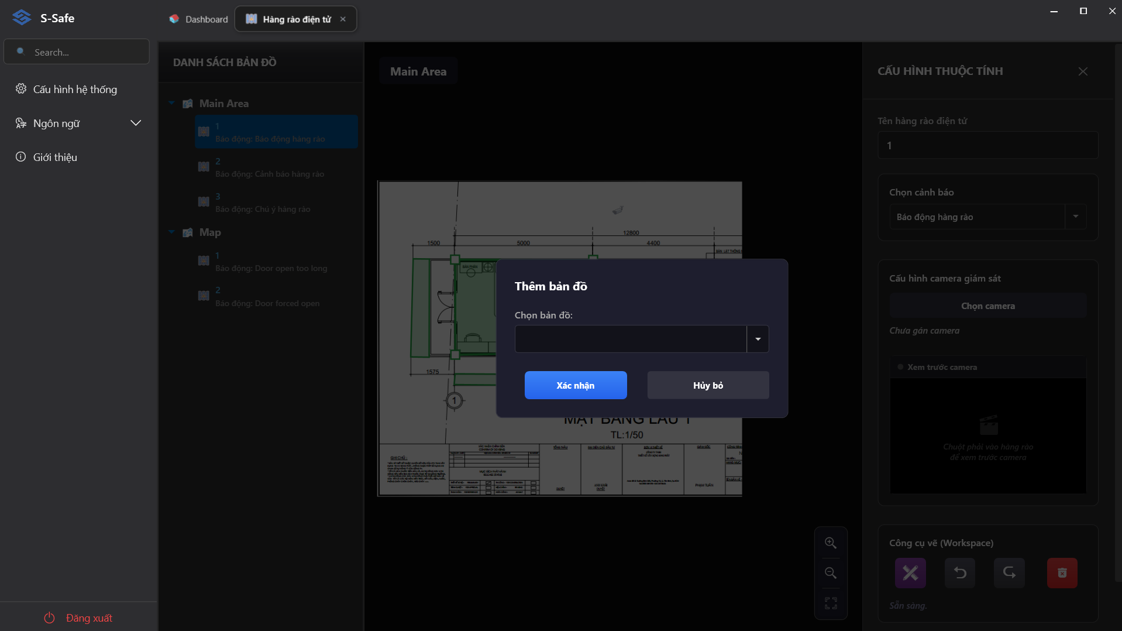
Task: Click Đăng xuất to log out
Action: click(78, 618)
